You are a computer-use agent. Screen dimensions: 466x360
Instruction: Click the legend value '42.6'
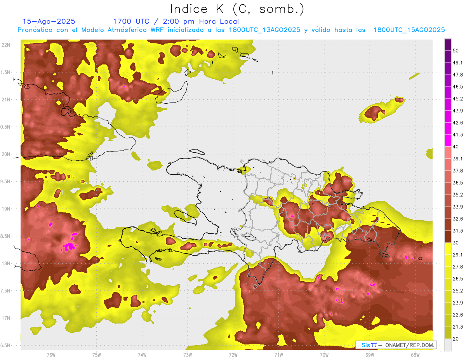458,123
